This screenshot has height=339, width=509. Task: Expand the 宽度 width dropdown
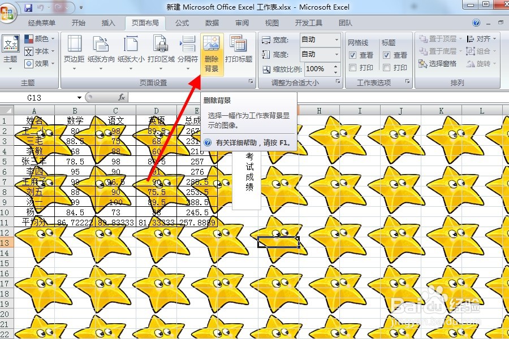[x=337, y=40]
